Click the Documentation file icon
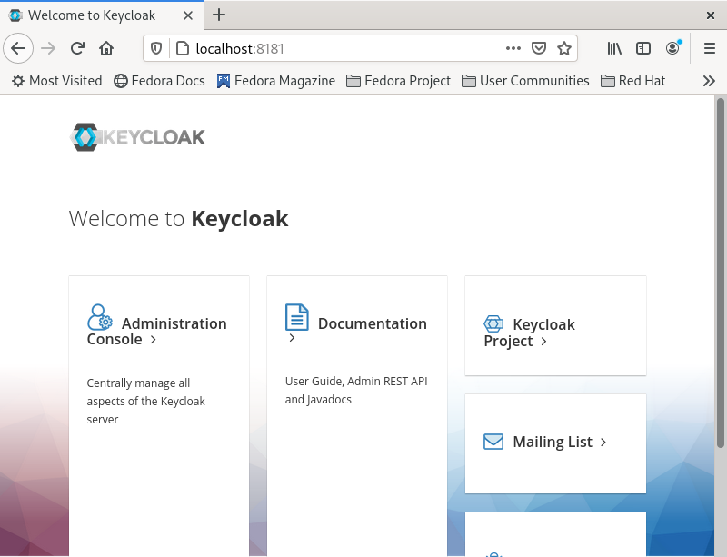The width and height of the screenshot is (727, 557). click(297, 317)
